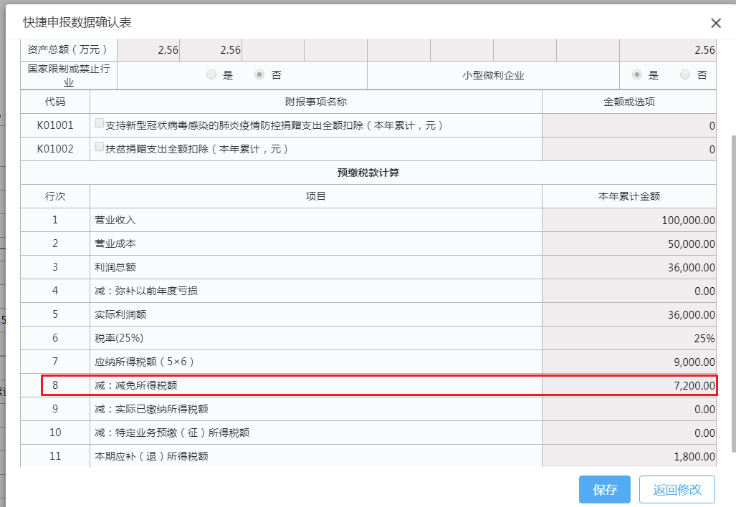Image resolution: width=736 pixels, height=507 pixels.
Task: 选择小型微利企业的"是"单选按钮
Action: click(x=636, y=74)
